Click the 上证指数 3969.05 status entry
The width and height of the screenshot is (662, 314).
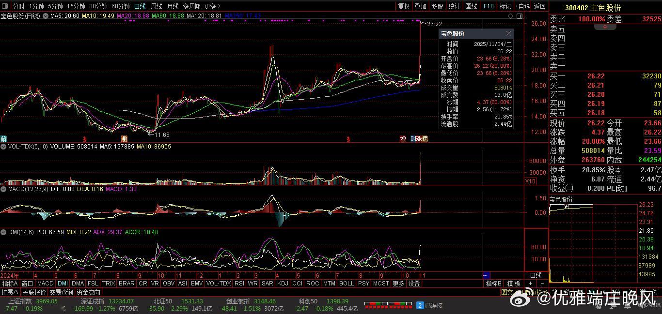click(32, 301)
